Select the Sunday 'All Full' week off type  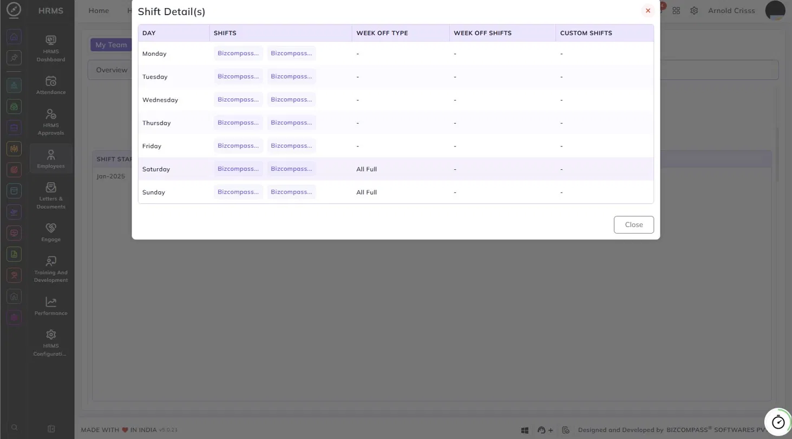pyautogui.click(x=366, y=192)
